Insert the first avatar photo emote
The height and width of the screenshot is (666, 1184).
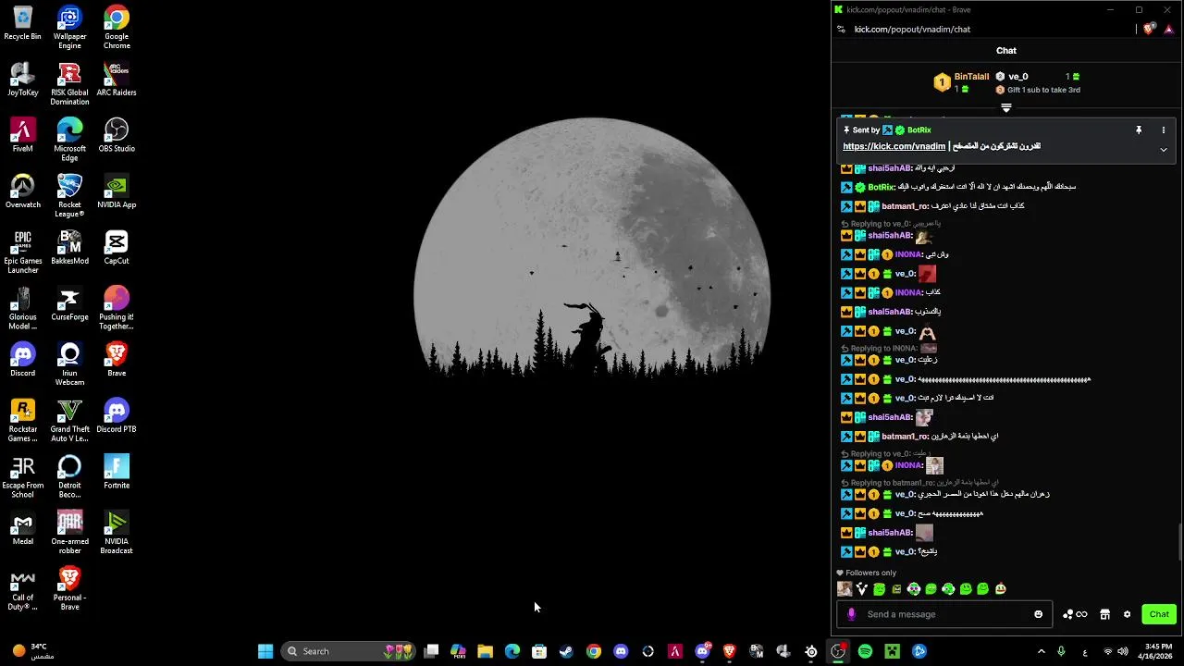845,589
